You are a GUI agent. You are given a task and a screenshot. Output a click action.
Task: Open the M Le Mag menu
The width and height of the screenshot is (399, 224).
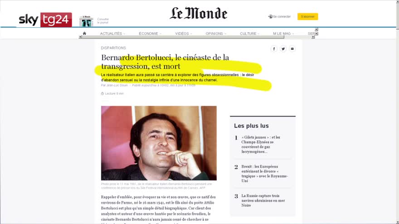click(283, 34)
